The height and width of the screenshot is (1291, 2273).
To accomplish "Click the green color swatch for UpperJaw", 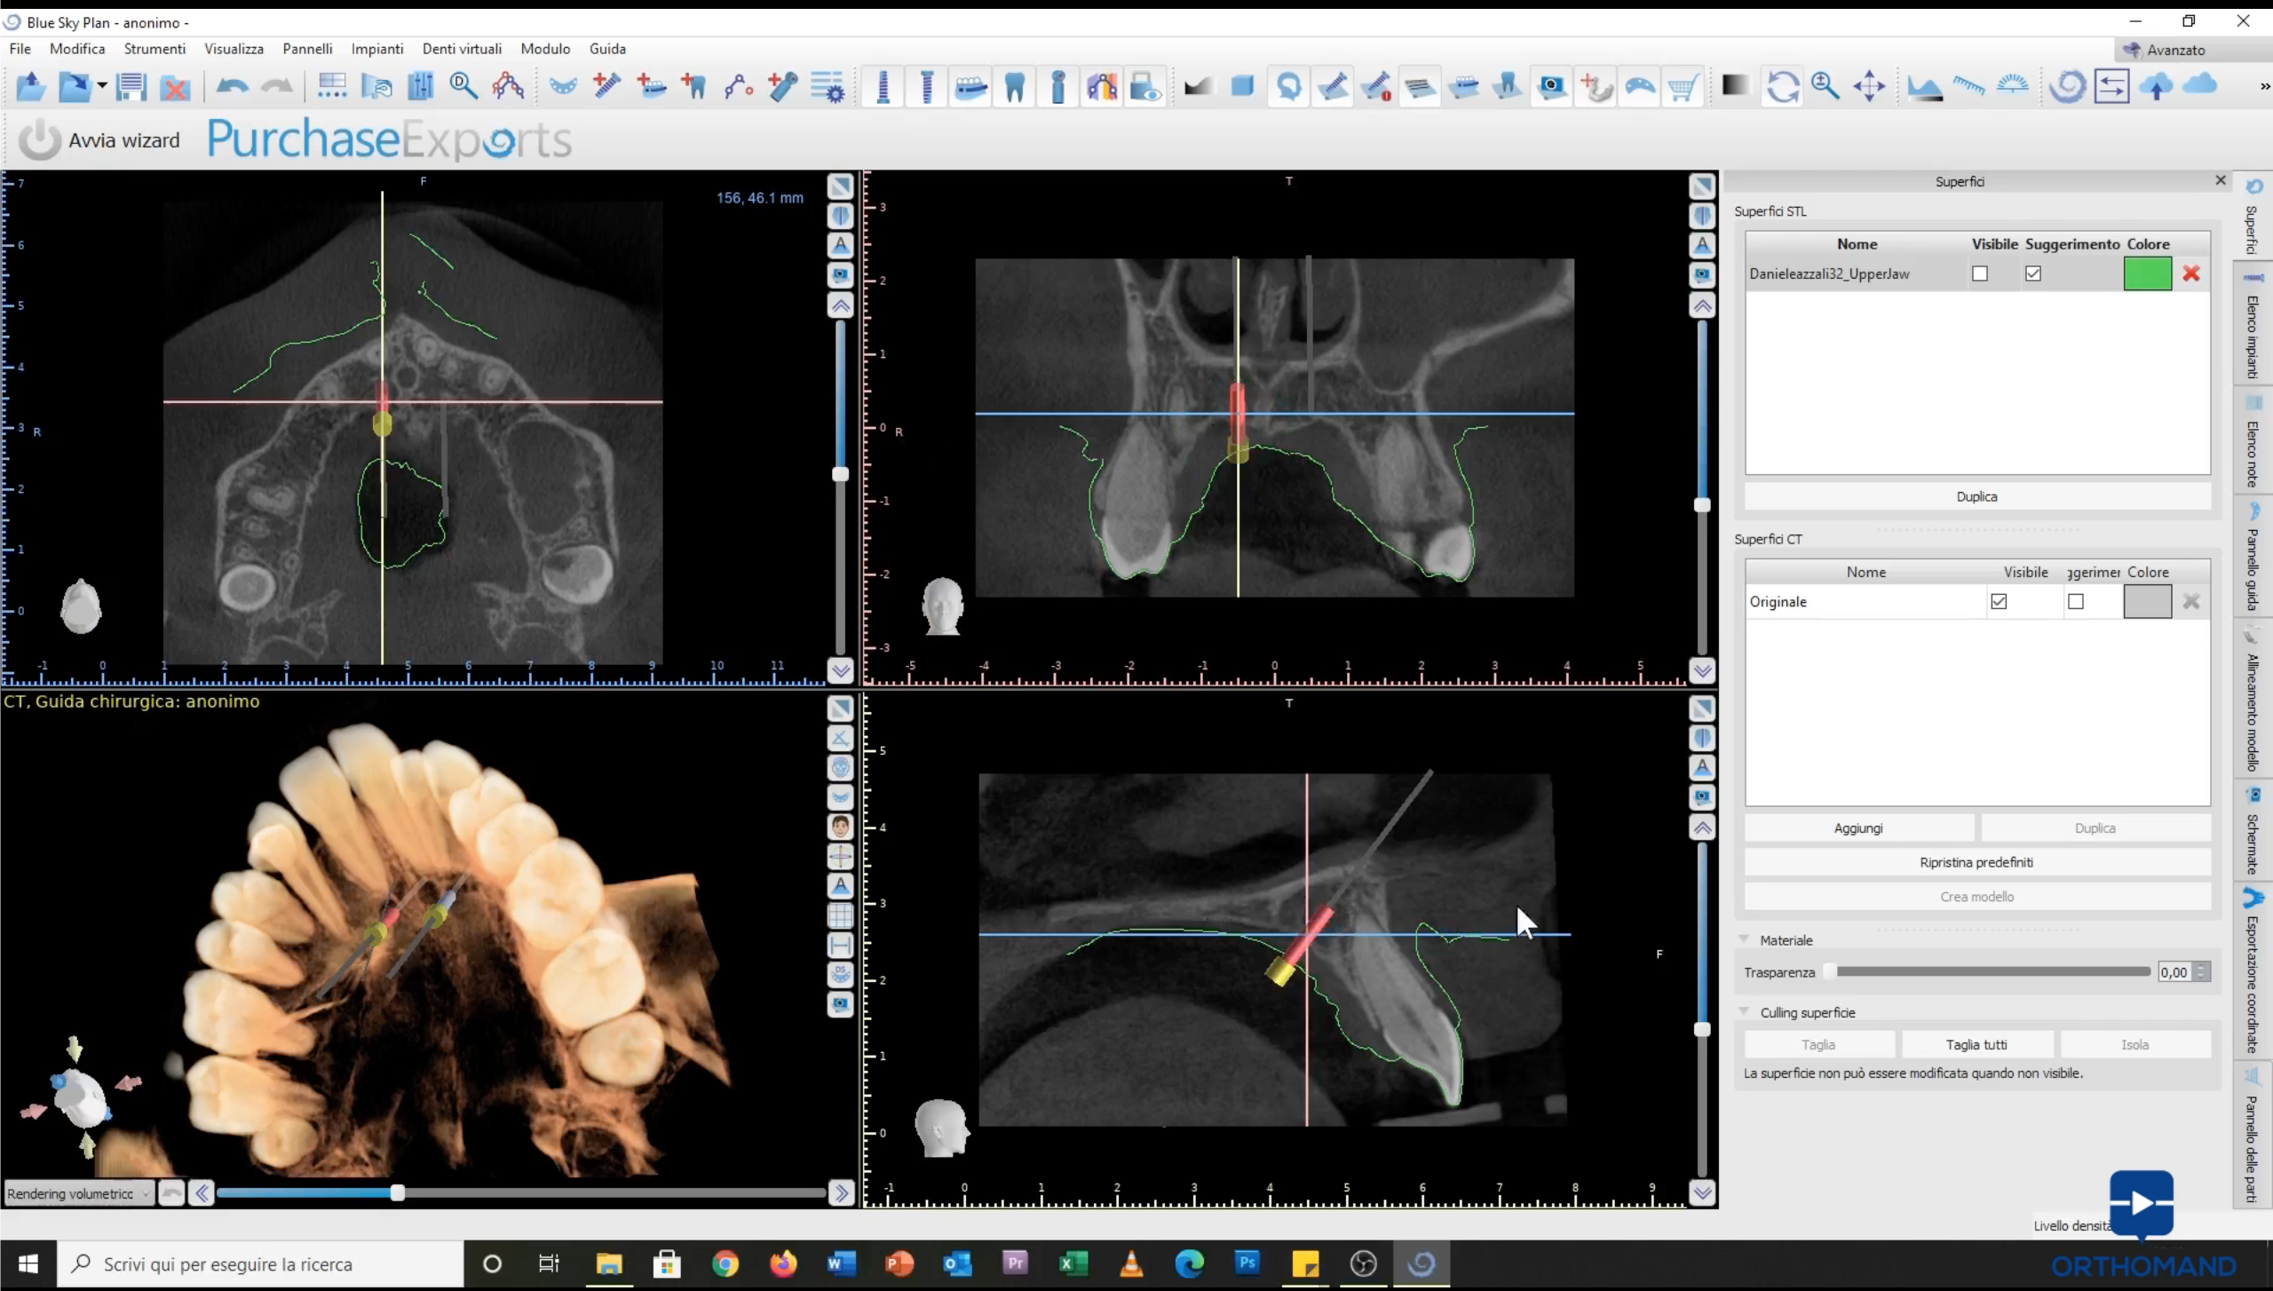I will coord(2147,273).
